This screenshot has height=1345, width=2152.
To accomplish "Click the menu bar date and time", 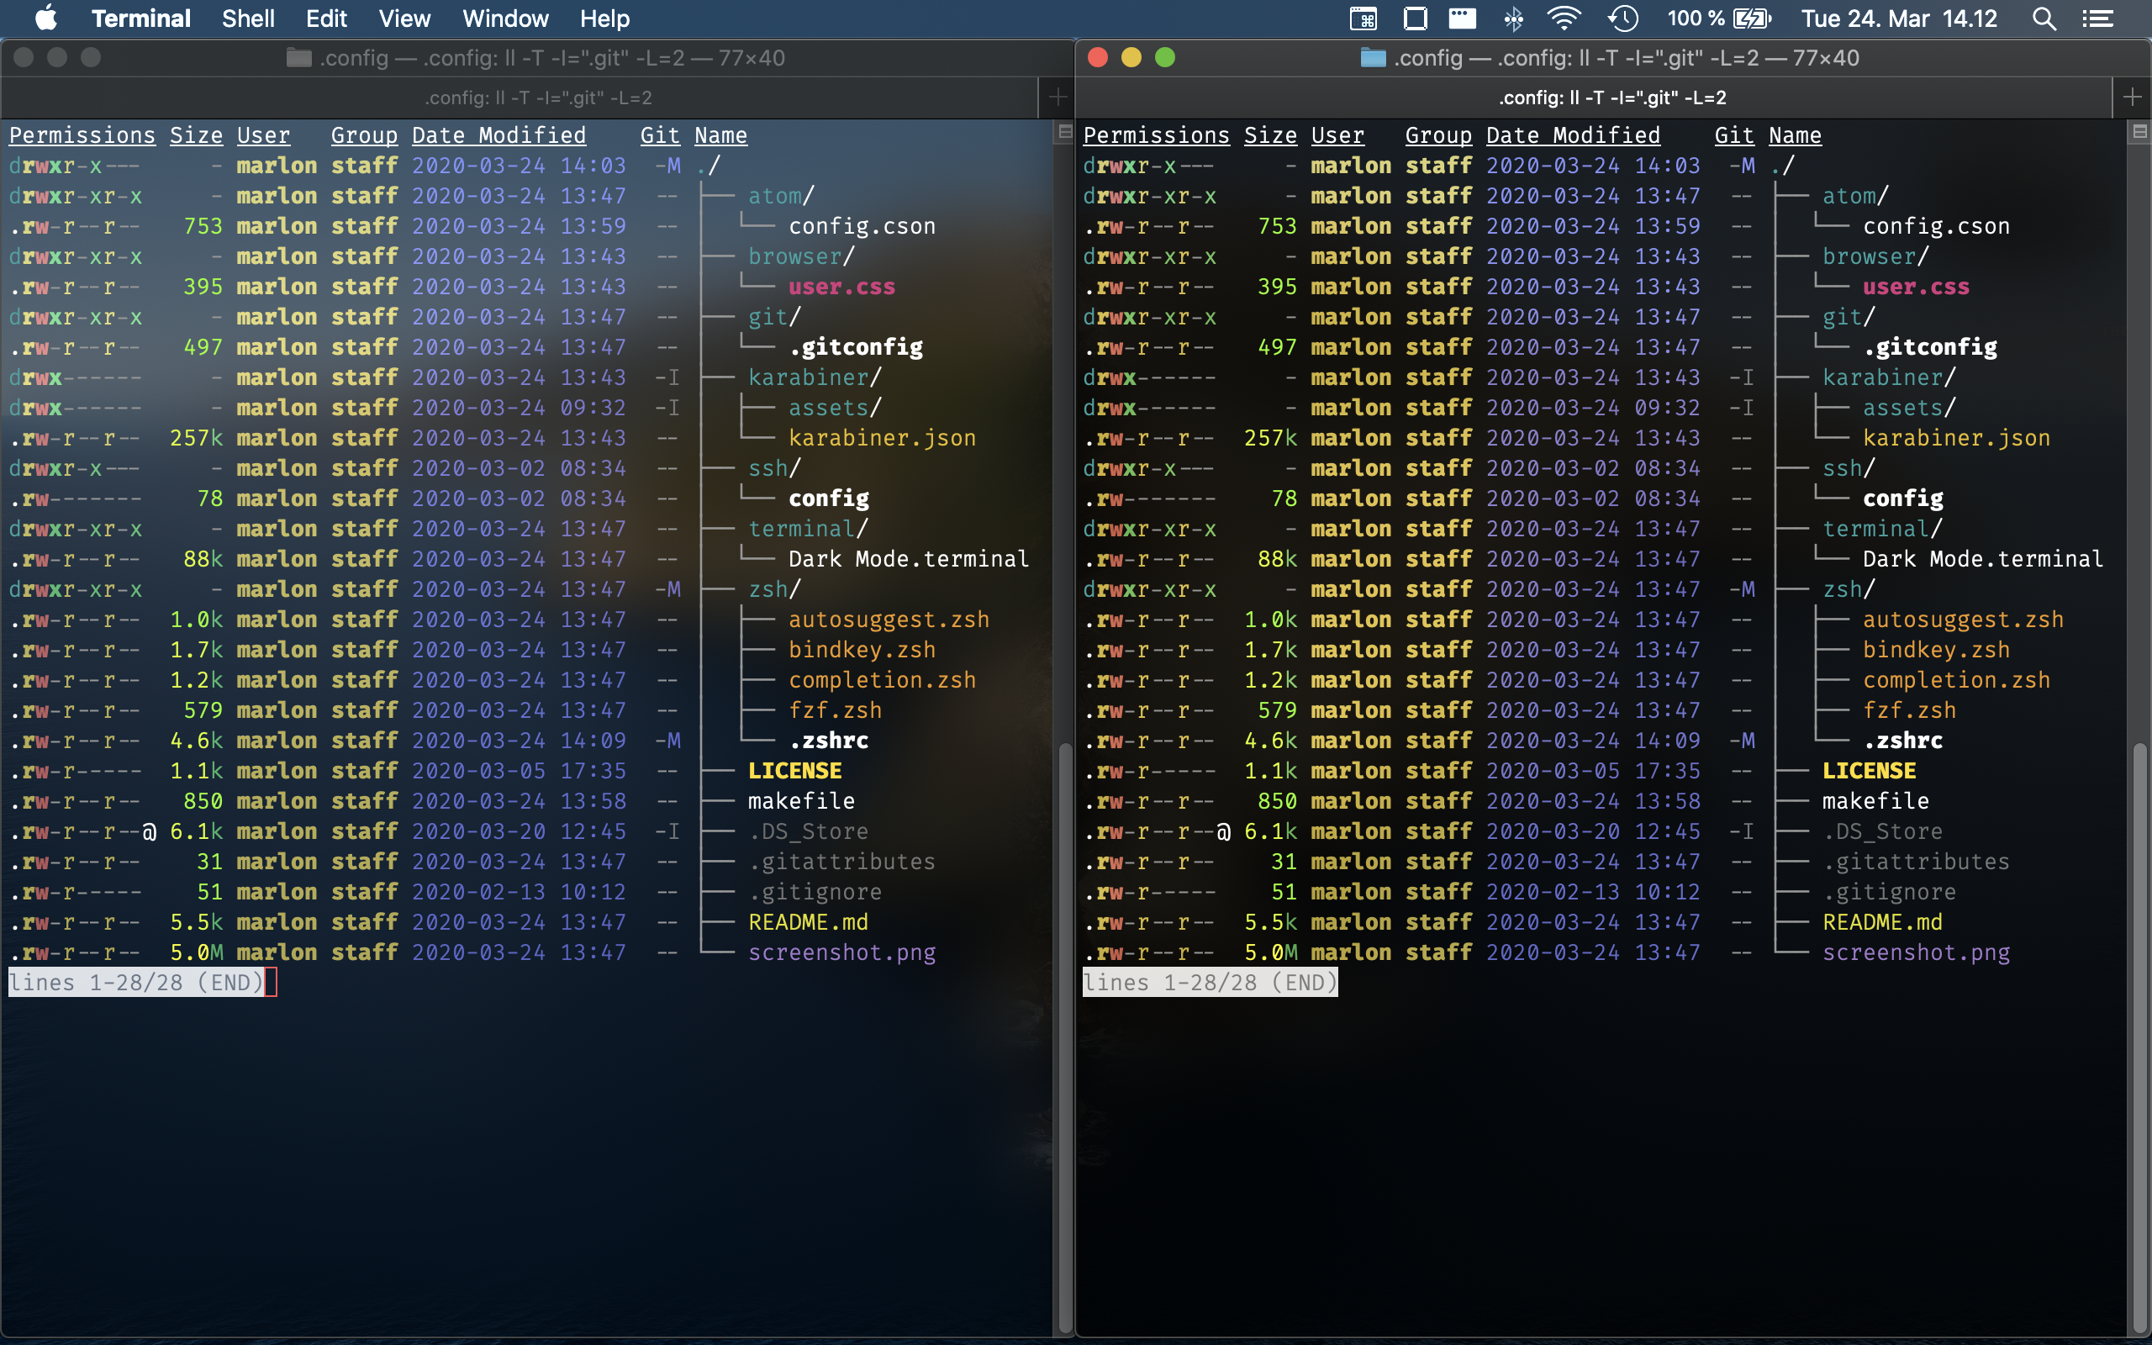I will (x=1899, y=18).
